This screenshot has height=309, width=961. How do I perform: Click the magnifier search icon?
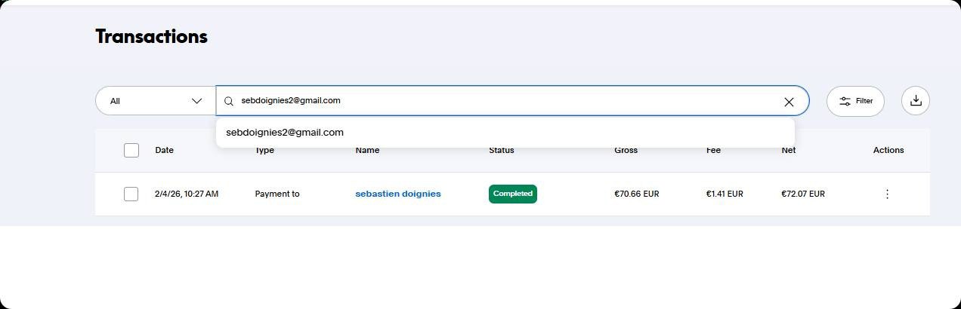(x=229, y=101)
